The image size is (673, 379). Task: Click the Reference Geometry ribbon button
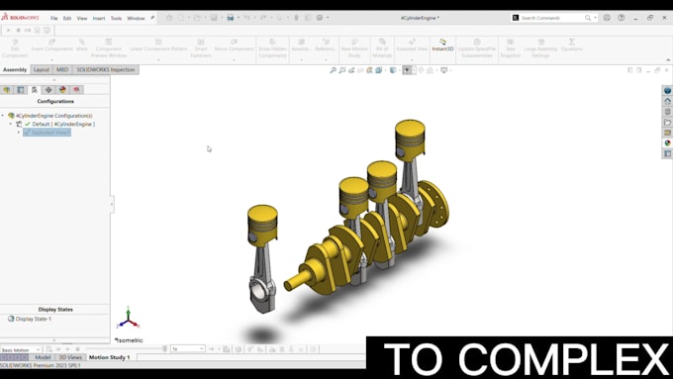click(326, 46)
